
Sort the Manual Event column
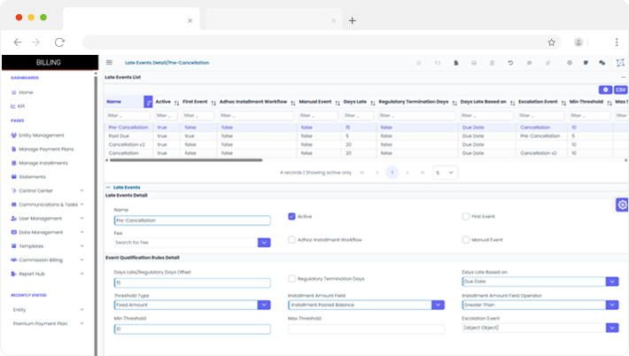(x=338, y=103)
